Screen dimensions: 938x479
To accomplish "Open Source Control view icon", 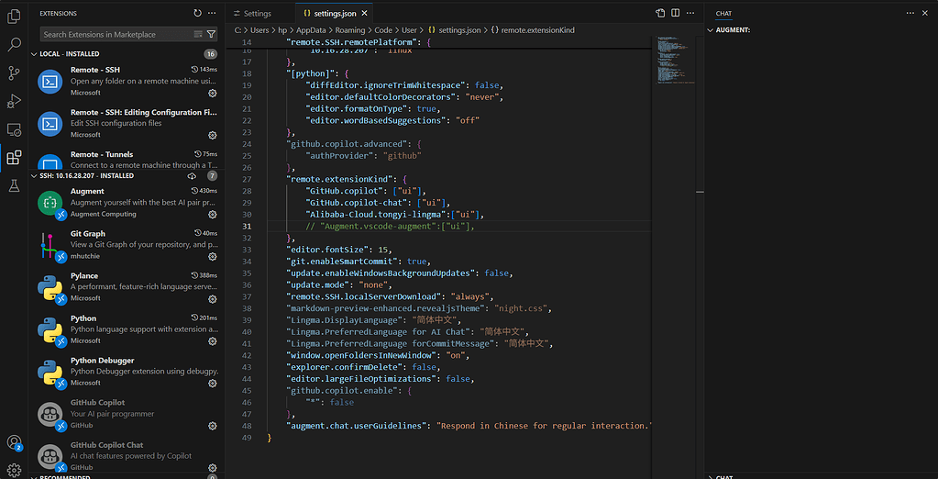I will (13, 73).
